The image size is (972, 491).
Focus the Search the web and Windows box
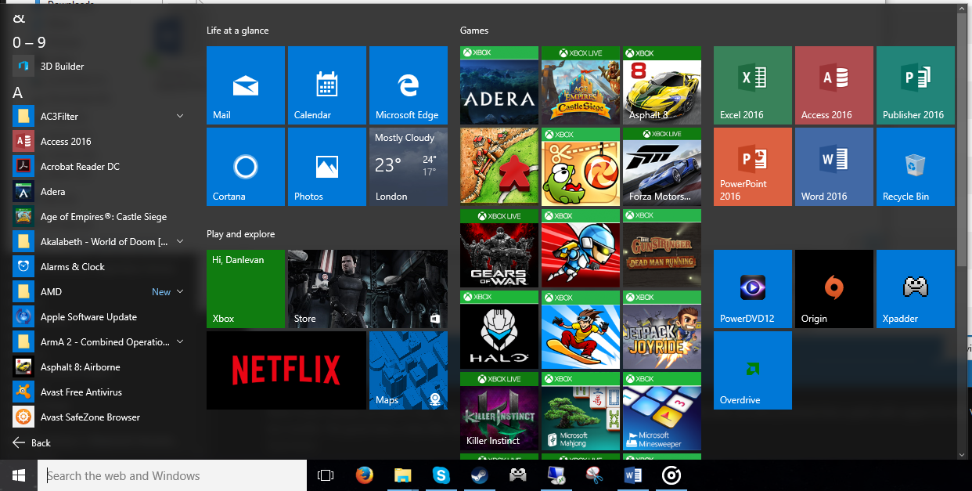[172, 475]
